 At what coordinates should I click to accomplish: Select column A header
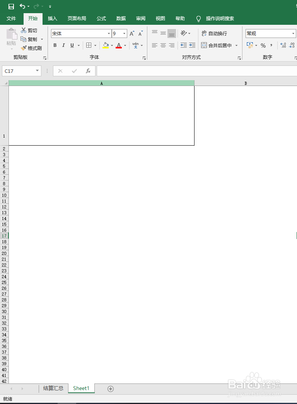(102, 83)
